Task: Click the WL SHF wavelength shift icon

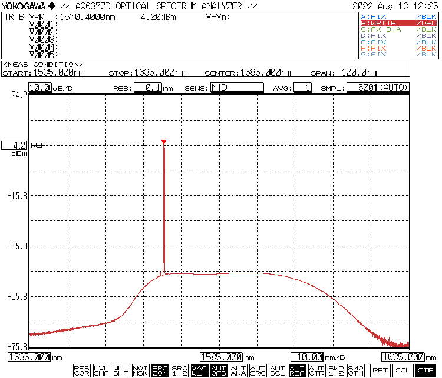Action: coord(121,370)
